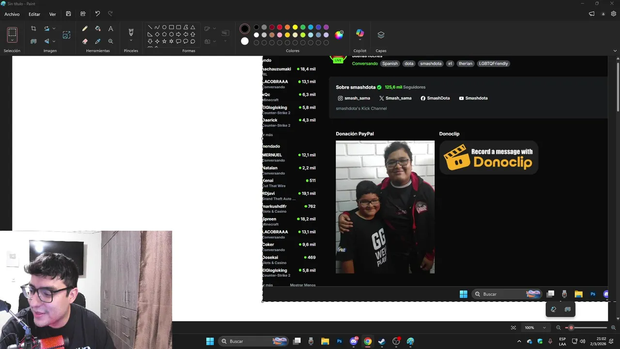Click the Share icon in title bar
The image size is (620, 349).
pos(83,14)
